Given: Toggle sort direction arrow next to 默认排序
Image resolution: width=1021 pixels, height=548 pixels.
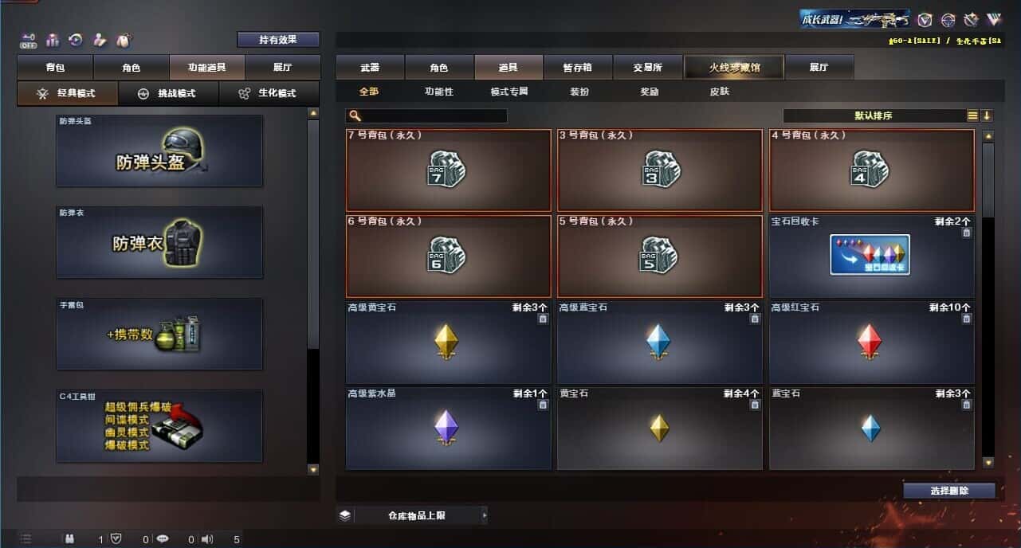Looking at the screenshot, I should point(987,115).
